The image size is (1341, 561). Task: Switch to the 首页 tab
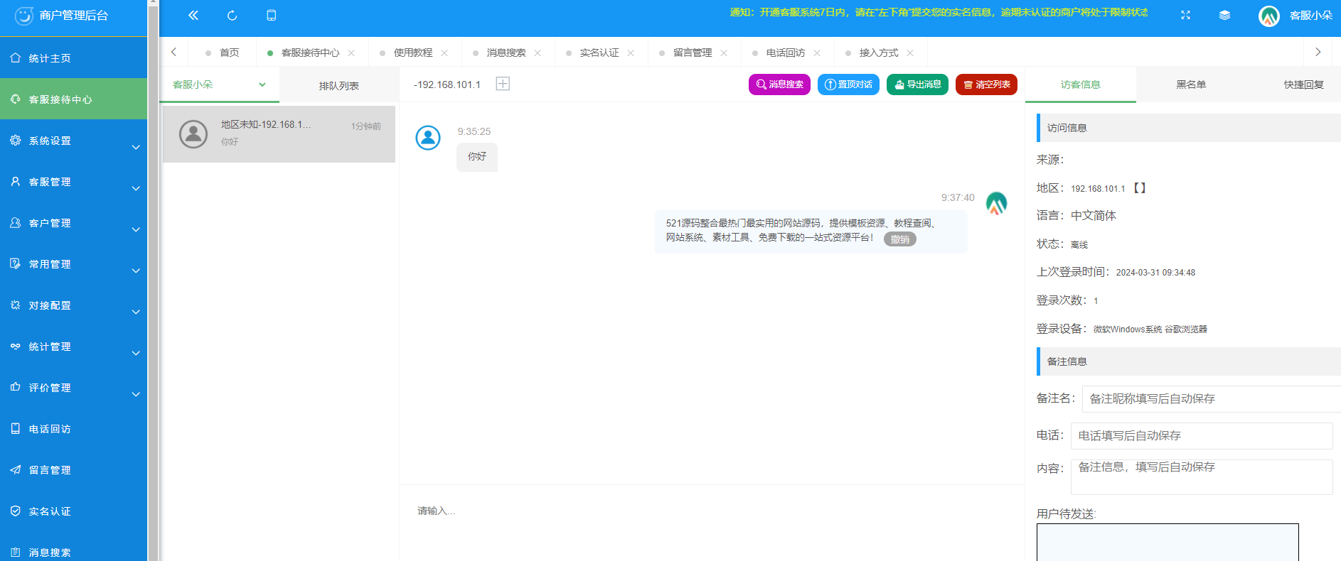(229, 53)
